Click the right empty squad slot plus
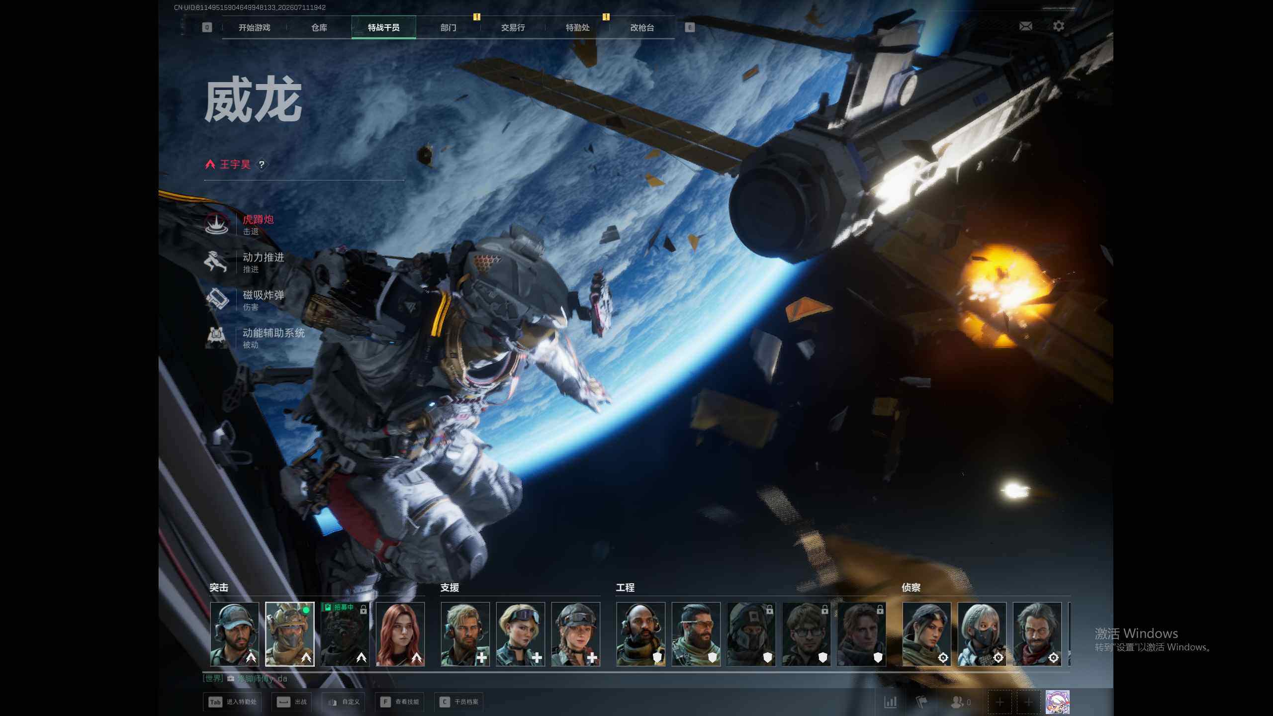The image size is (1273, 716). pyautogui.click(x=1028, y=702)
